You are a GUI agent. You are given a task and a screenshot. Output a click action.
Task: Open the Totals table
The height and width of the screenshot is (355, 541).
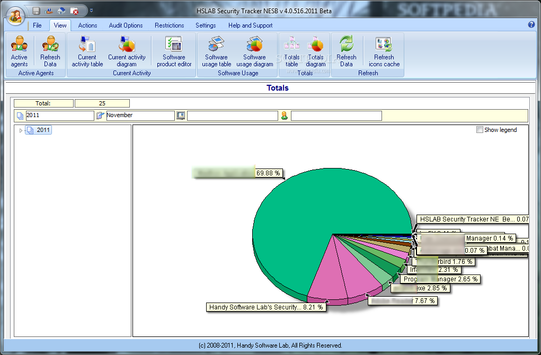click(x=291, y=51)
